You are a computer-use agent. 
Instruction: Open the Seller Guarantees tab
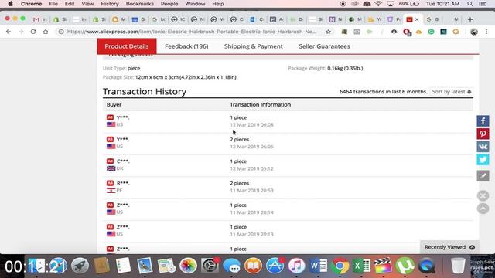(x=324, y=46)
